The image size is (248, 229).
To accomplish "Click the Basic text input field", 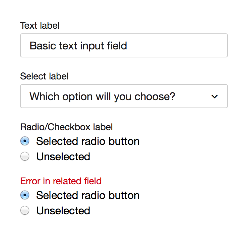I will point(124,45).
